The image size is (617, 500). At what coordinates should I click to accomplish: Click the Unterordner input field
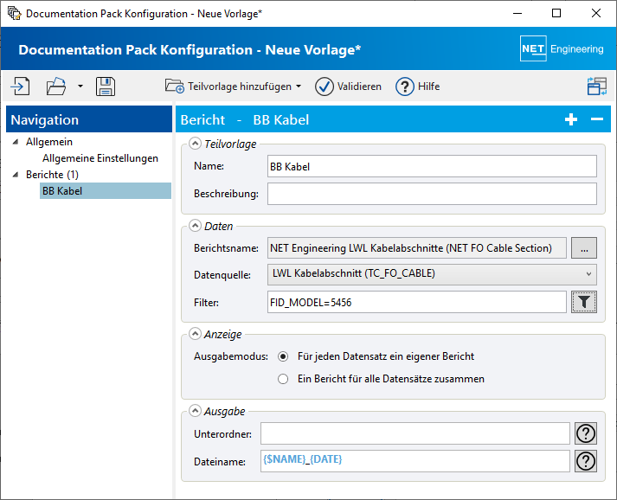pyautogui.click(x=415, y=433)
